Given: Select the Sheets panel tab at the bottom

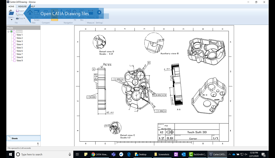Looking at the screenshot, I should click(23, 138).
